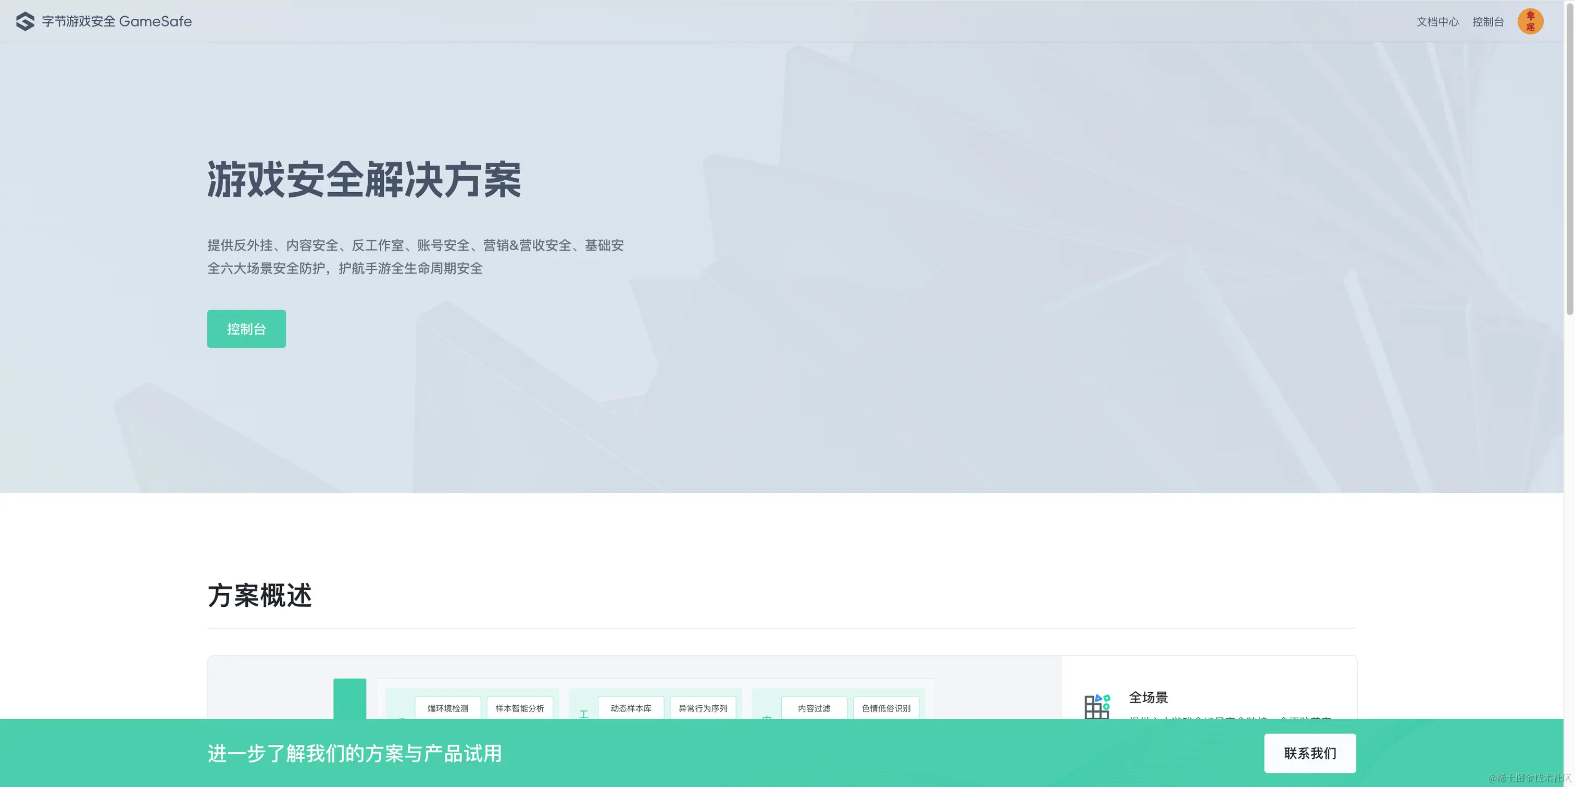This screenshot has height=787, width=1575.
Task: Select the 样本智能分析 box in diagram
Action: tap(520, 708)
